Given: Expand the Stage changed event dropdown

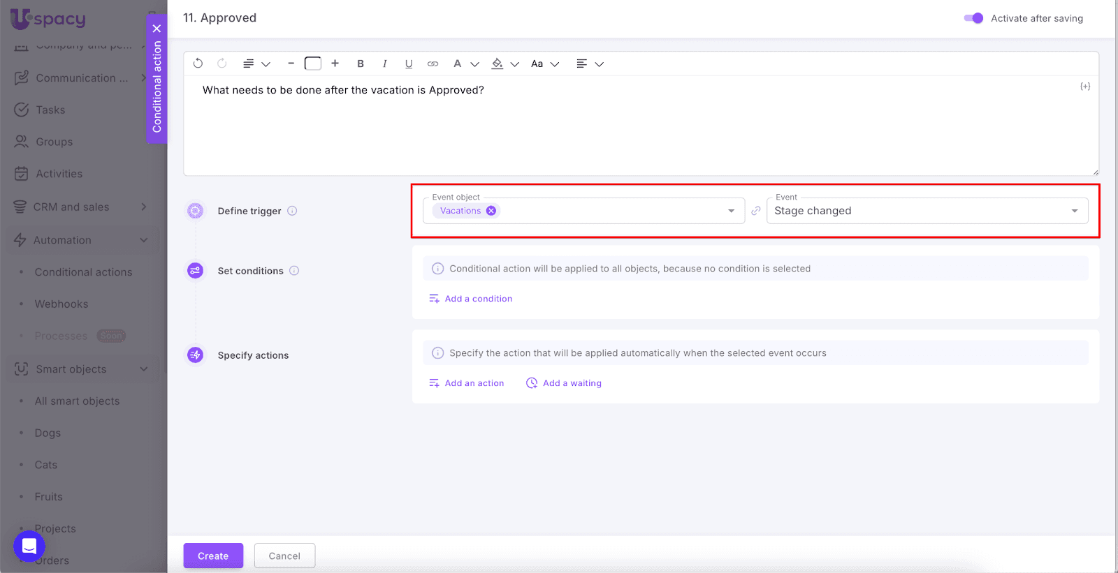Looking at the screenshot, I should pos(1074,211).
